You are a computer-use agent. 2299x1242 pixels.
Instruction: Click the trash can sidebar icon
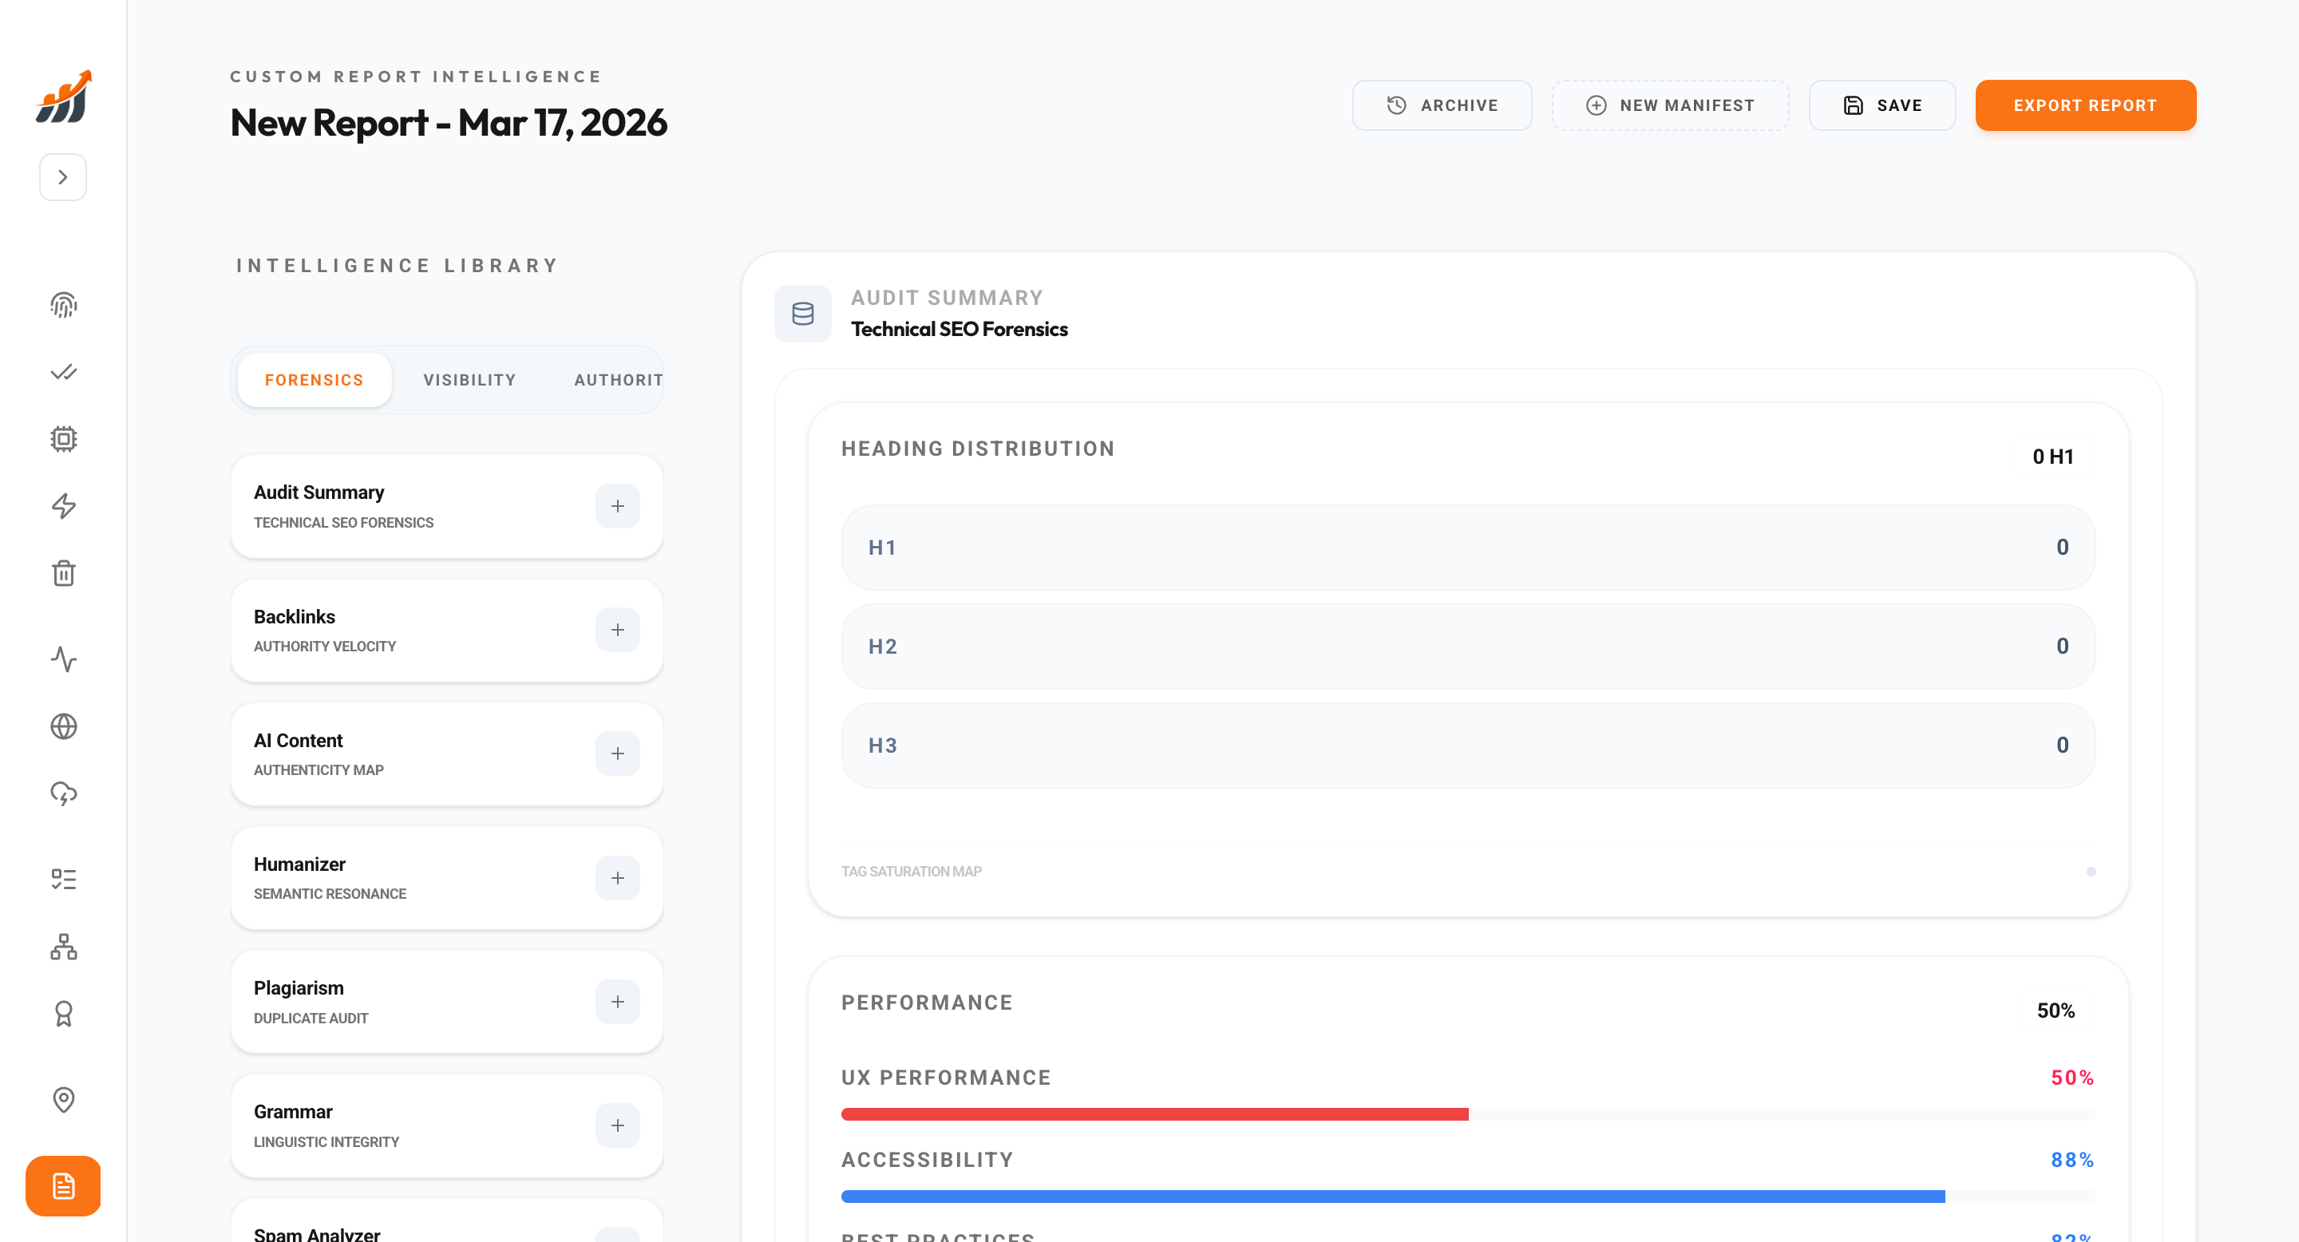pyautogui.click(x=63, y=573)
